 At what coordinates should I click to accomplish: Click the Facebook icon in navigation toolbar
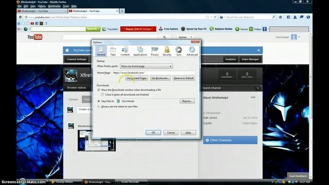point(288,17)
